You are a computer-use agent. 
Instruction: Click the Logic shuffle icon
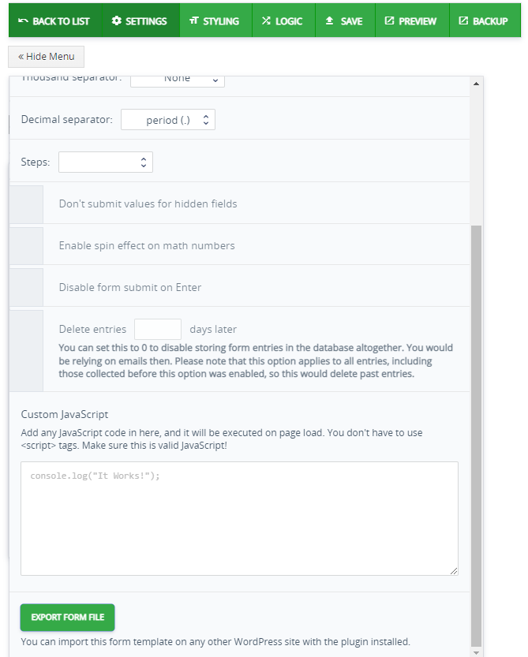(266, 21)
